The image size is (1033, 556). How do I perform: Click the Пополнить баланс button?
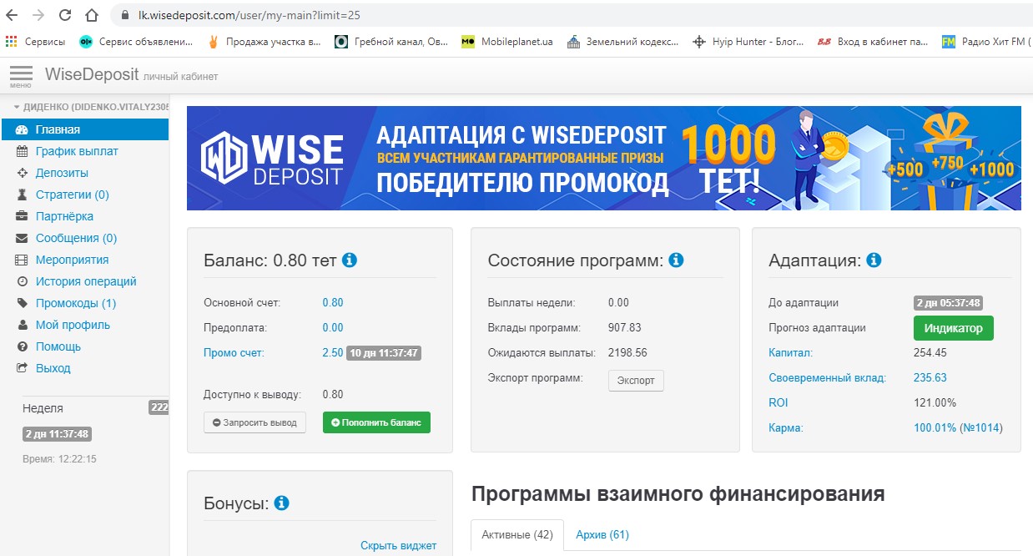[376, 422]
